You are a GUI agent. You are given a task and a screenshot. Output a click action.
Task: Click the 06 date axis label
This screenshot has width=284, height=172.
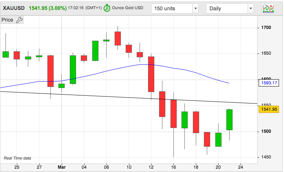107,167
